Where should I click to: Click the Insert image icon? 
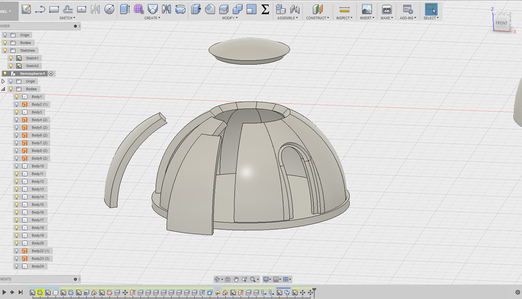coord(367,9)
